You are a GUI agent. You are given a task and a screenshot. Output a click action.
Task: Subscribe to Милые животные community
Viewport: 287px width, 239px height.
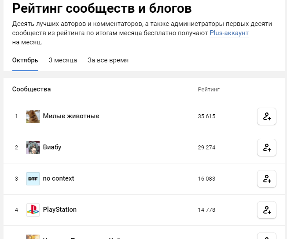[266, 116]
